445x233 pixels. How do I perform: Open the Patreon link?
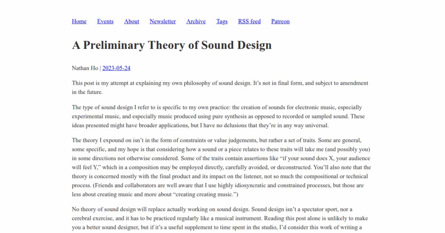[x=280, y=21]
